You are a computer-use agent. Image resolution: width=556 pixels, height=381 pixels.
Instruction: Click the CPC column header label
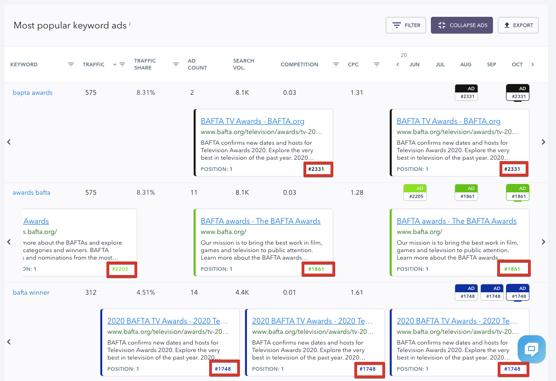pyautogui.click(x=353, y=64)
